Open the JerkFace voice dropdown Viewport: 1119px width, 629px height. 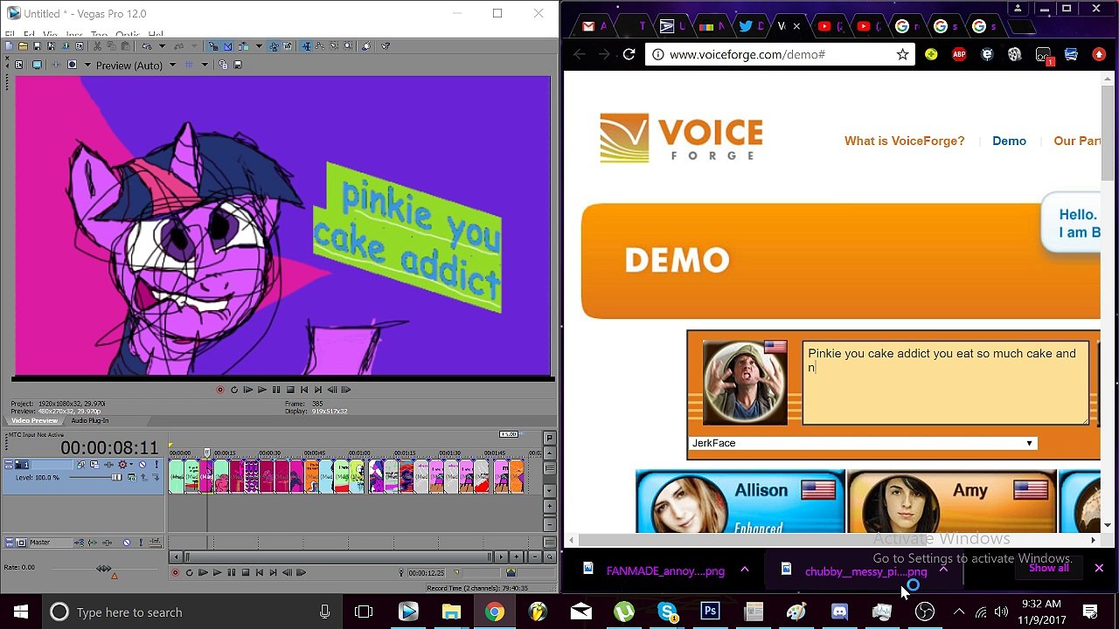click(863, 443)
